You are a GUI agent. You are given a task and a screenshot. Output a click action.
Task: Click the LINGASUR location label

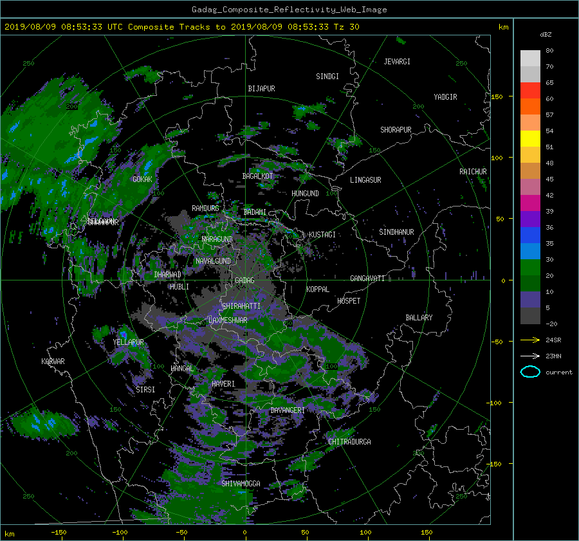tap(365, 180)
